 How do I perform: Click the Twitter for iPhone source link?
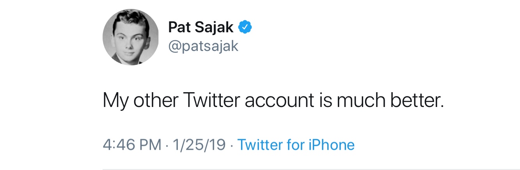coord(296,145)
